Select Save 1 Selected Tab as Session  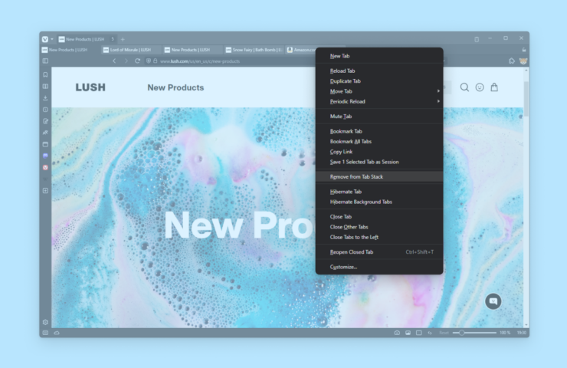click(379, 162)
